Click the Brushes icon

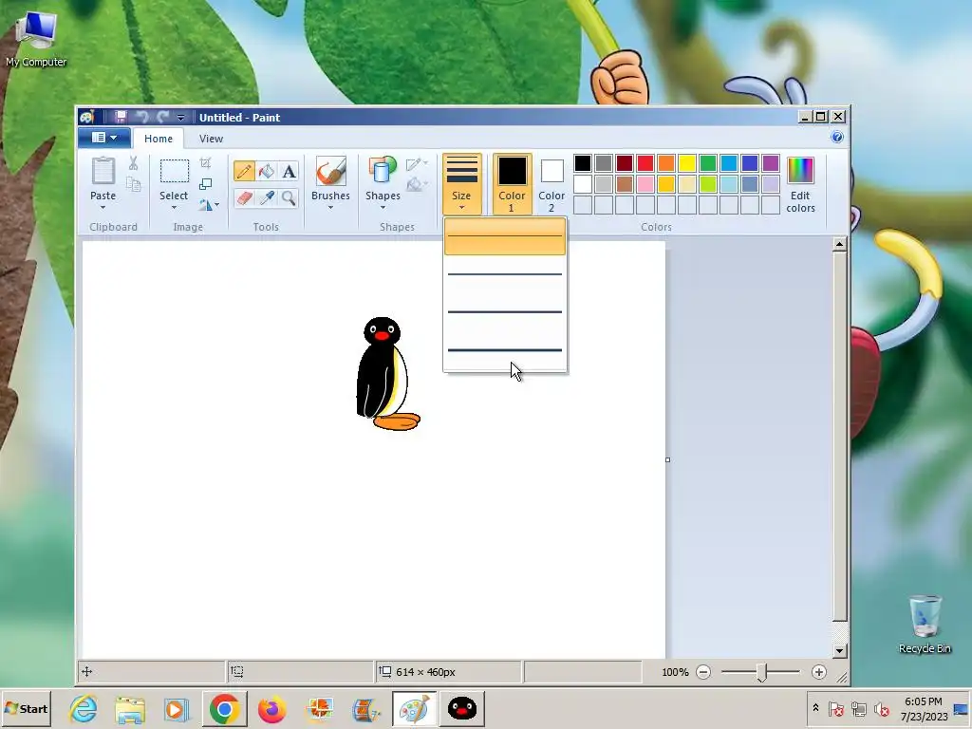[x=330, y=171]
